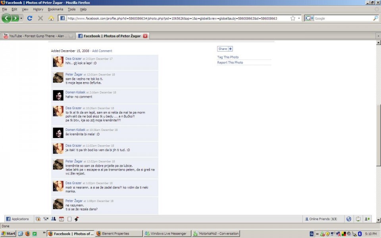Open the Bookmarks menu
The height and width of the screenshot is (238, 381).
click(x=56, y=9)
